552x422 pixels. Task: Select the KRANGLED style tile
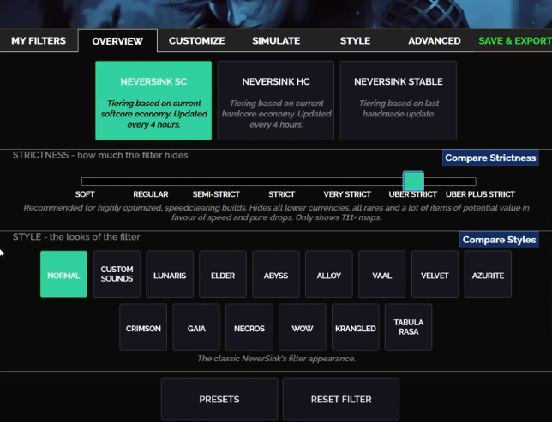tap(356, 327)
